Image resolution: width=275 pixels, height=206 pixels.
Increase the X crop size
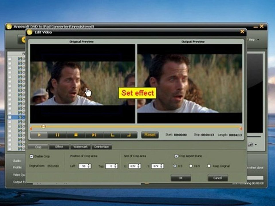(x=139, y=165)
